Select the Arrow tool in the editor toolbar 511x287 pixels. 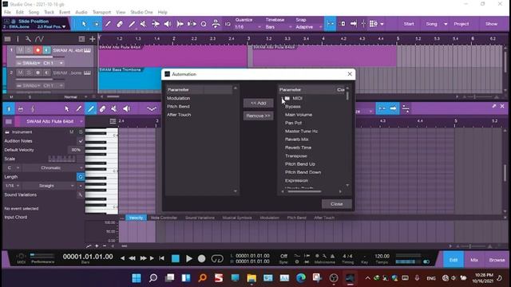point(67,108)
